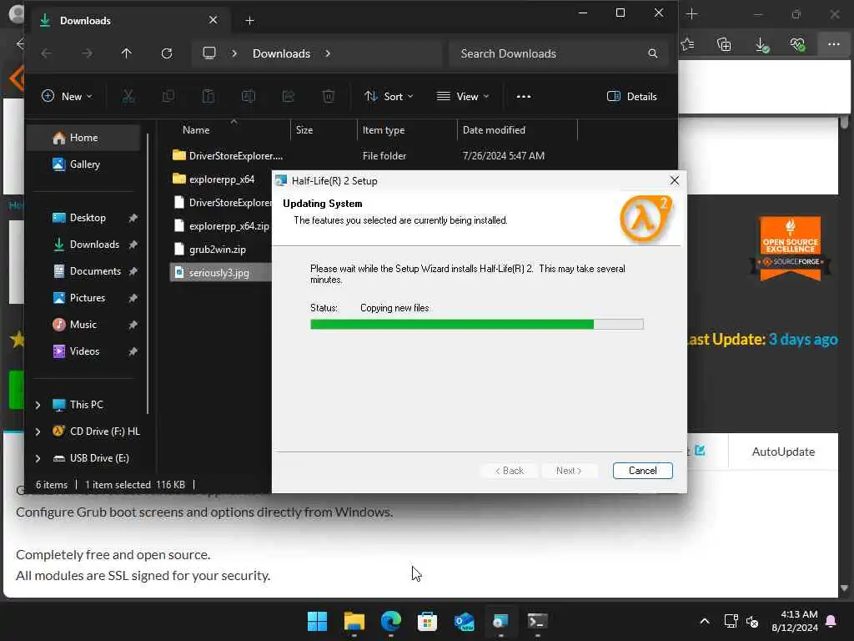Viewport: 854px width, 641px height.
Task: Open Microsoft Edge from the taskbar
Action: 390,621
